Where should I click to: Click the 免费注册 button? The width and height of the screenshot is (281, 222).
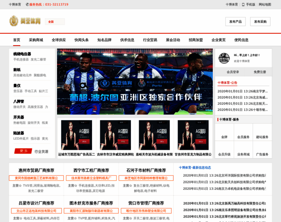pyautogui.click(x=260, y=72)
